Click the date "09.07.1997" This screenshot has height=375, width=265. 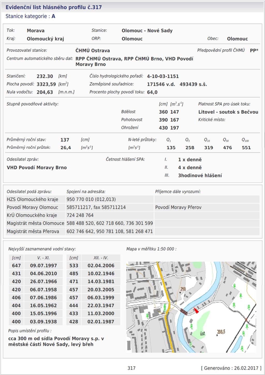(43, 266)
